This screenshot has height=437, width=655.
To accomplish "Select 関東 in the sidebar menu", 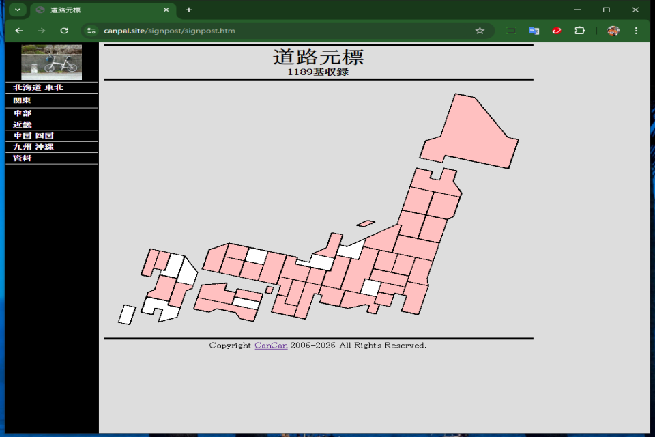I will pyautogui.click(x=22, y=100).
